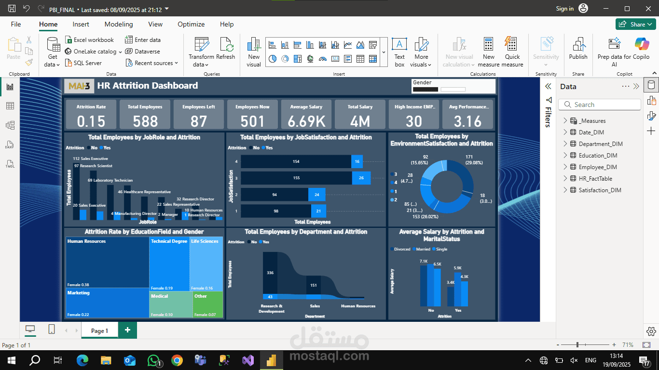Insert a clustered bar chart visual
The height and width of the screenshot is (370, 659).
pyautogui.click(x=297, y=45)
